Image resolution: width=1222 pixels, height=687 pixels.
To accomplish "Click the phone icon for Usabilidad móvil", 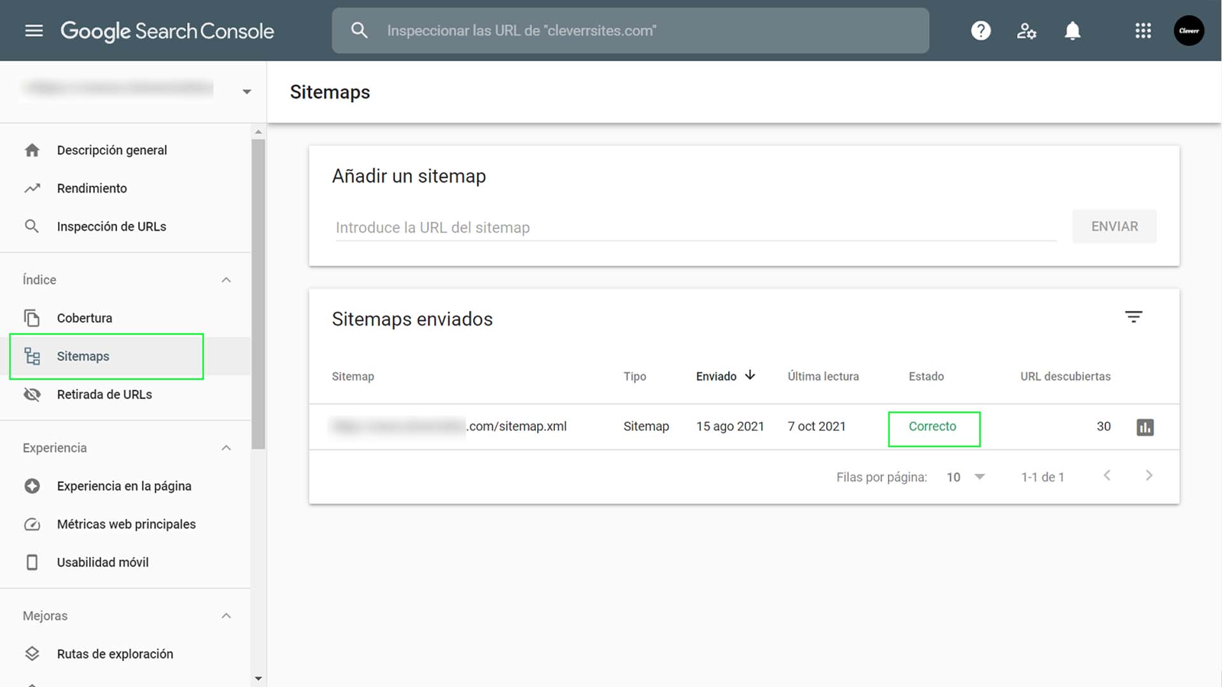I will point(32,562).
